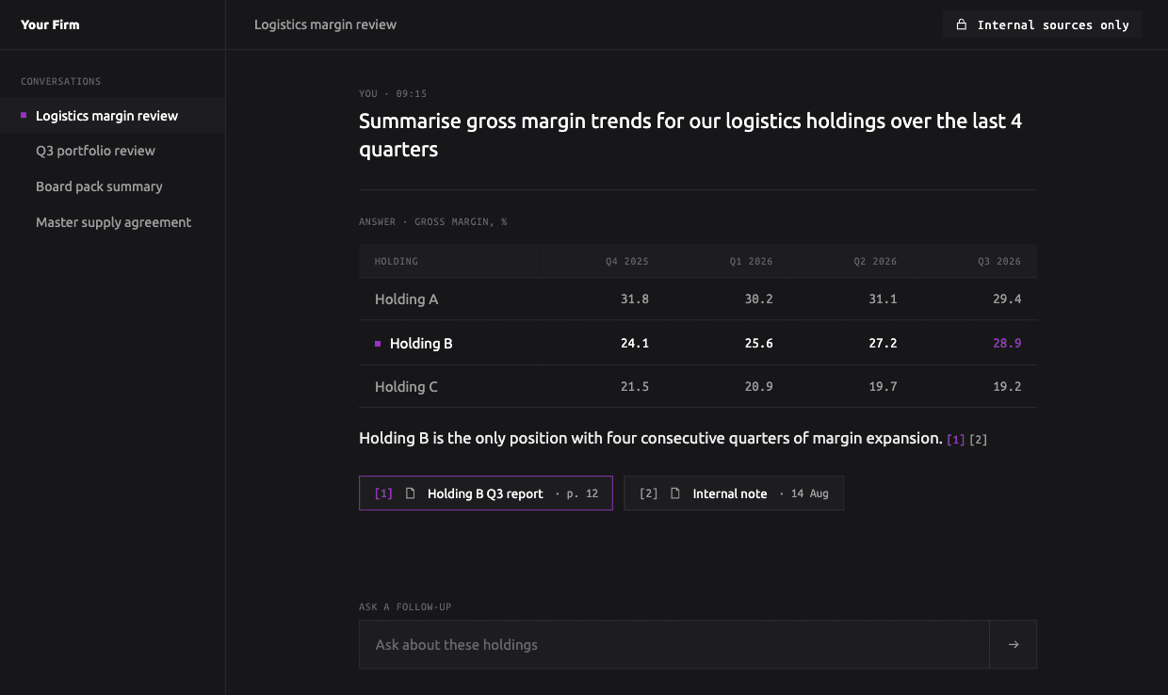This screenshot has height=695, width=1168.
Task: Click the question text starting 'Summarise gross margin'
Action: click(690, 135)
